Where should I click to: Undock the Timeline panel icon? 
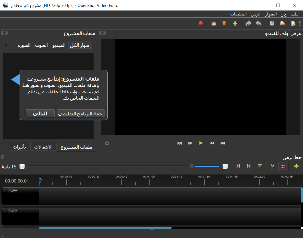[2, 157]
